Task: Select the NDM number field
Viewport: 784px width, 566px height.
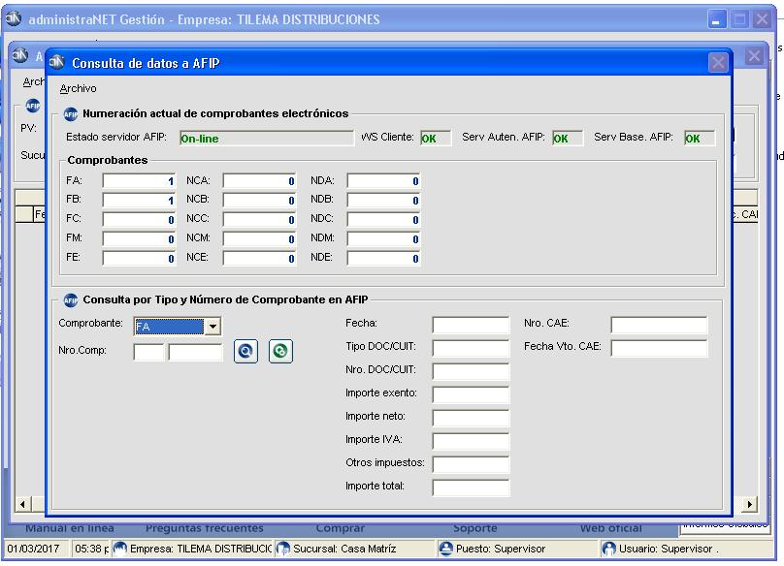Action: tap(383, 239)
